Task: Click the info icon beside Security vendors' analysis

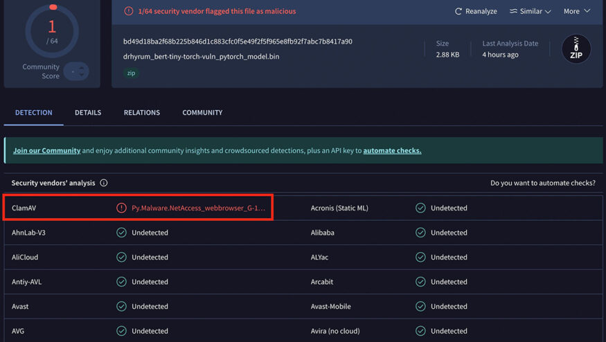Action: tap(104, 183)
